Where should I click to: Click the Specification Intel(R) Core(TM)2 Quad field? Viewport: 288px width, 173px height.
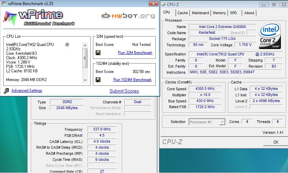coord(235,54)
